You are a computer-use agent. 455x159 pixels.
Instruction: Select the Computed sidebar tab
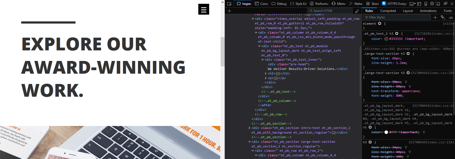[388, 11]
